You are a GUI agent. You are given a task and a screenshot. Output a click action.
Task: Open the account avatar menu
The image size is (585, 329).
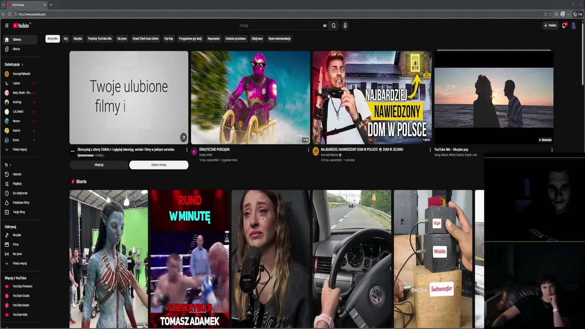pyautogui.click(x=574, y=26)
